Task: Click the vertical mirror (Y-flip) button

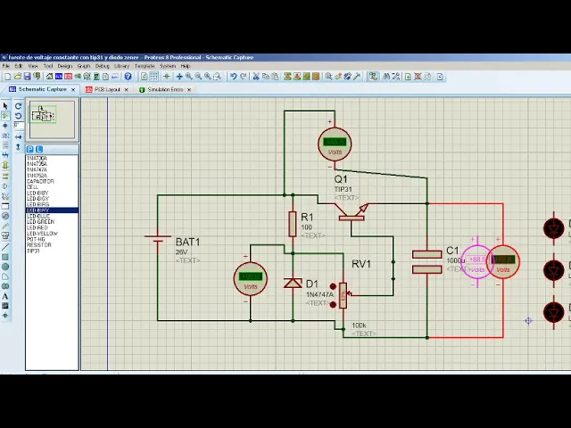Action: click(x=18, y=146)
